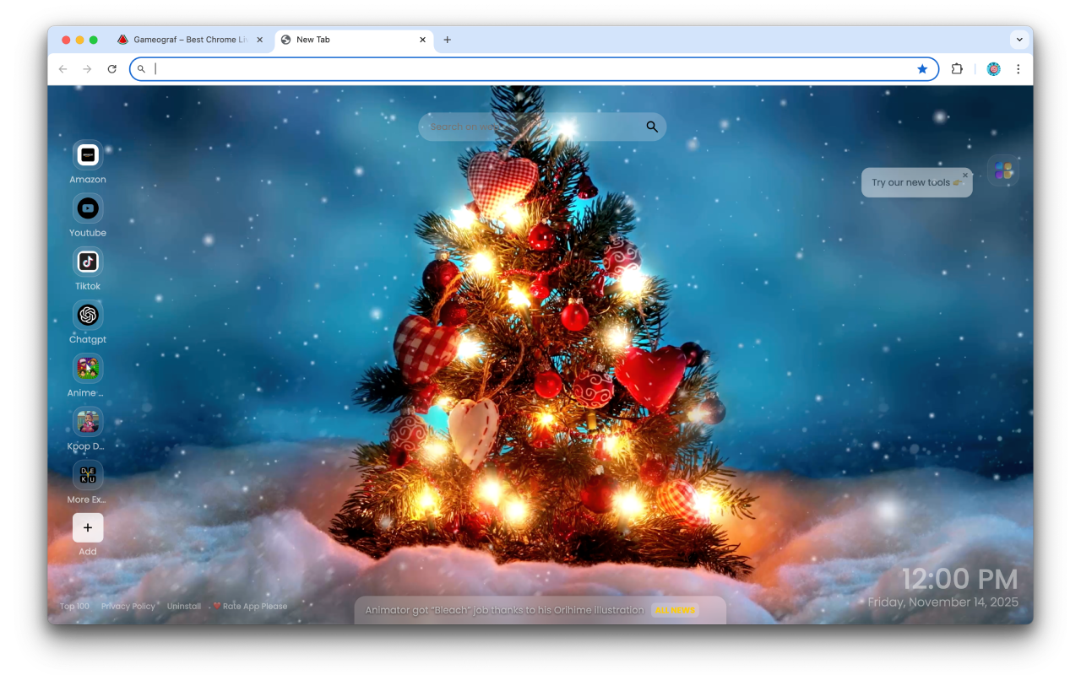This screenshot has height=675, width=1081.
Task: Open the colorful tools widget icon
Action: pos(1003,170)
